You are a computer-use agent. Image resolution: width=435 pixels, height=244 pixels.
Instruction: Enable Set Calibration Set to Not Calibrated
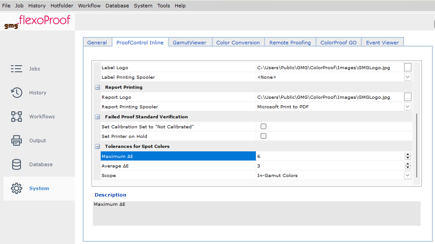(263, 127)
